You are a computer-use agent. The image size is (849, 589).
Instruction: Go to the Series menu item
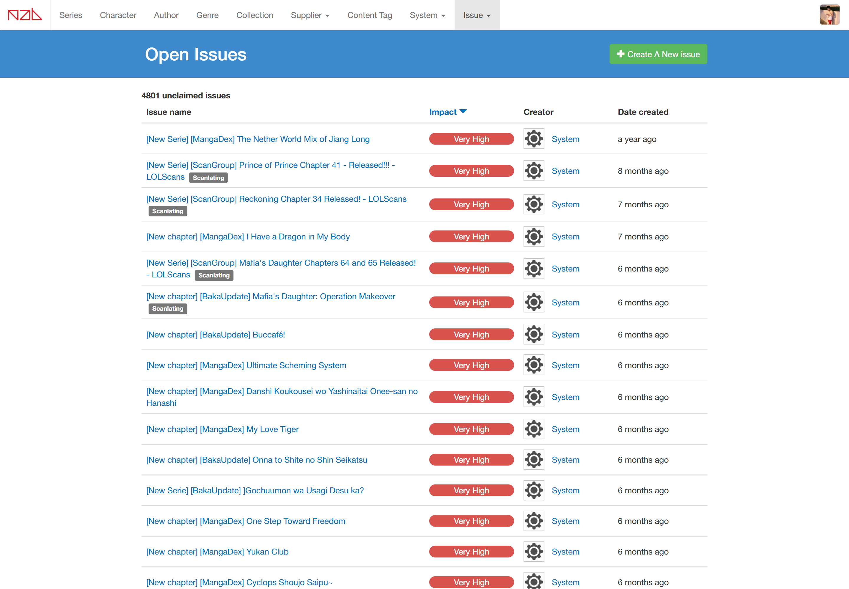70,15
